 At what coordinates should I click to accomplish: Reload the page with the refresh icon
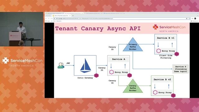click(x=51, y=19)
